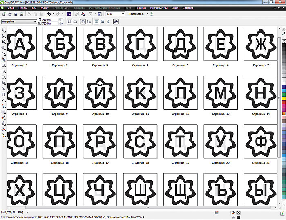This screenshot has width=286, height=220.
Task: Expand status bar cursor info arrow
Action: click(x=27, y=212)
